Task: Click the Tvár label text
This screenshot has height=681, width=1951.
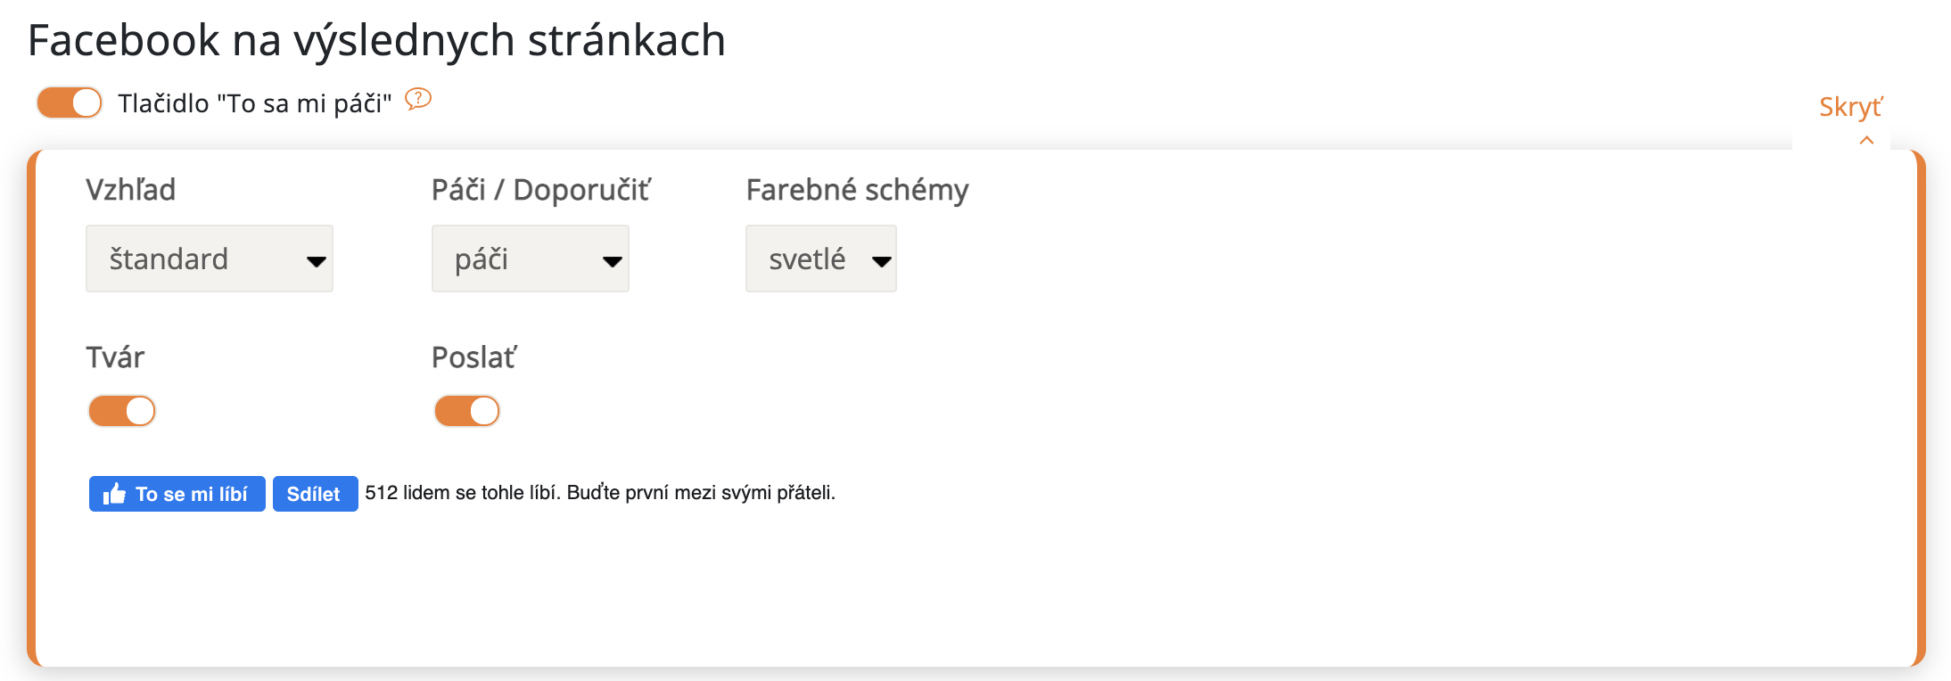Action: point(115,357)
